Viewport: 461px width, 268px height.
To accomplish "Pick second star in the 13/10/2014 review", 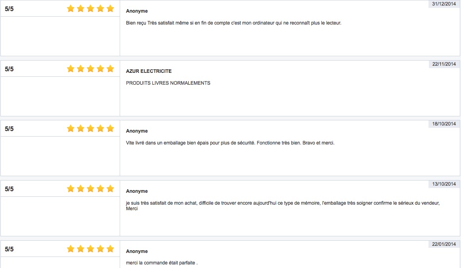I will point(80,189).
